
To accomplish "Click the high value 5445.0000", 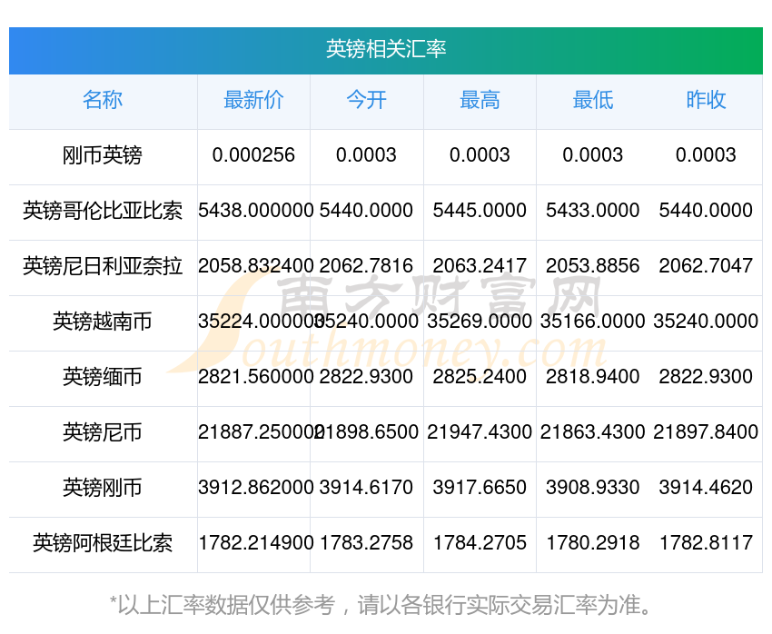I will pyautogui.click(x=480, y=211).
